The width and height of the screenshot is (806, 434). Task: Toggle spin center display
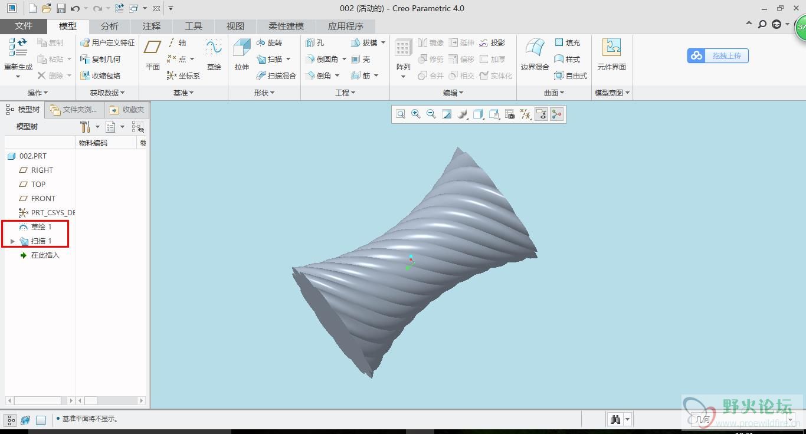tap(556, 114)
